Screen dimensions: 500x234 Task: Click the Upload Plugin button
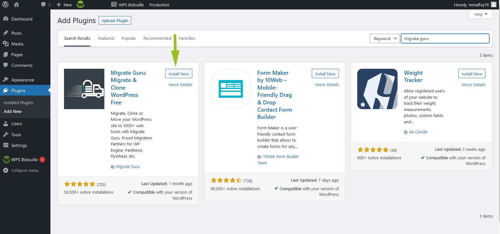tap(115, 20)
